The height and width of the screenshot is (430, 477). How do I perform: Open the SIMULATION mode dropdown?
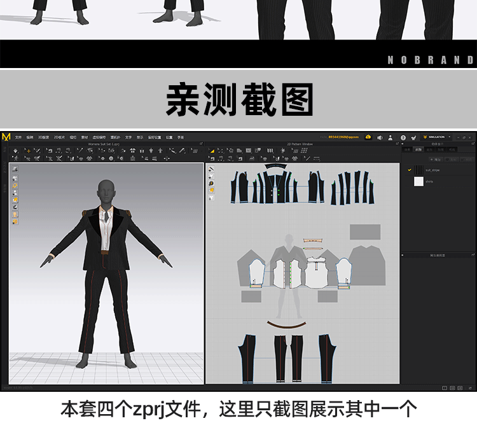pos(437,137)
